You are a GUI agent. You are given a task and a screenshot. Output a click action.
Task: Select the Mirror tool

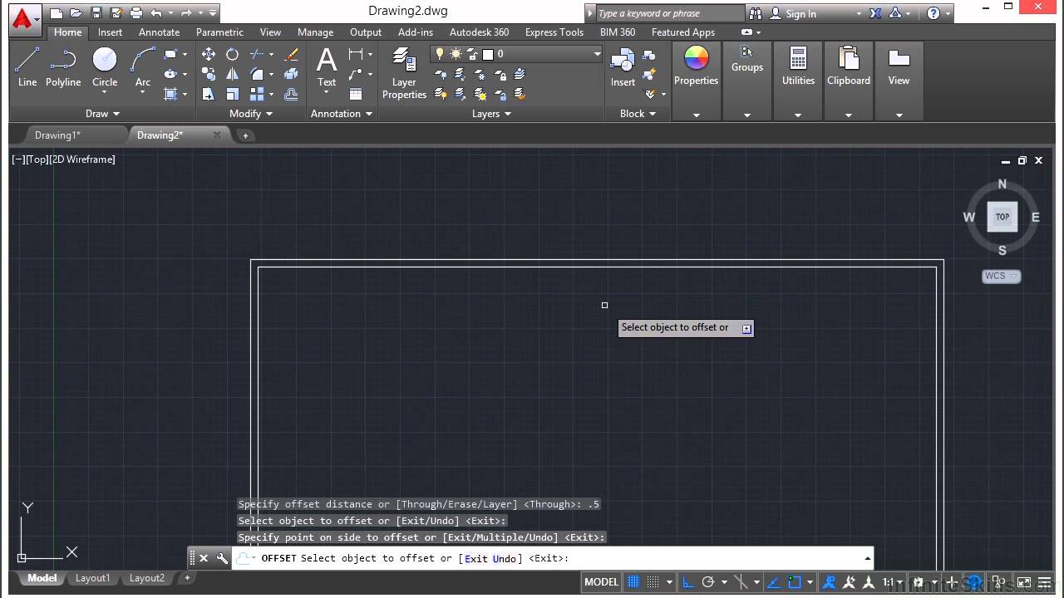233,74
